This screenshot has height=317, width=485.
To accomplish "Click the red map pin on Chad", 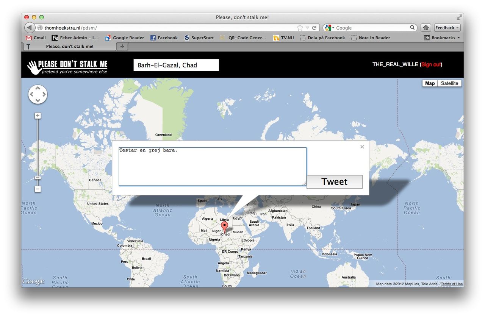I will [x=225, y=226].
